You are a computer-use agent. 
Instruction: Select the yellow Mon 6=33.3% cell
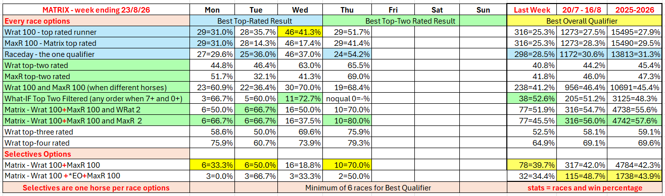(211, 165)
